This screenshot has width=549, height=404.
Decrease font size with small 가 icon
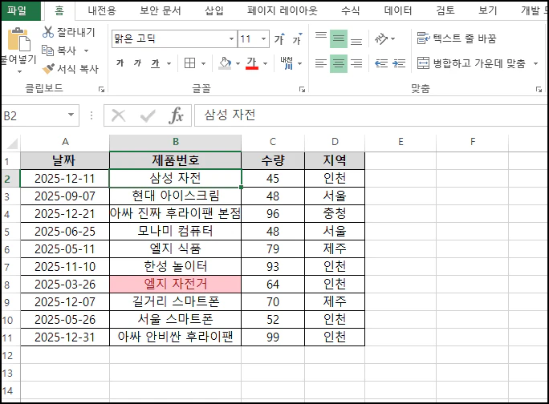[297, 38]
